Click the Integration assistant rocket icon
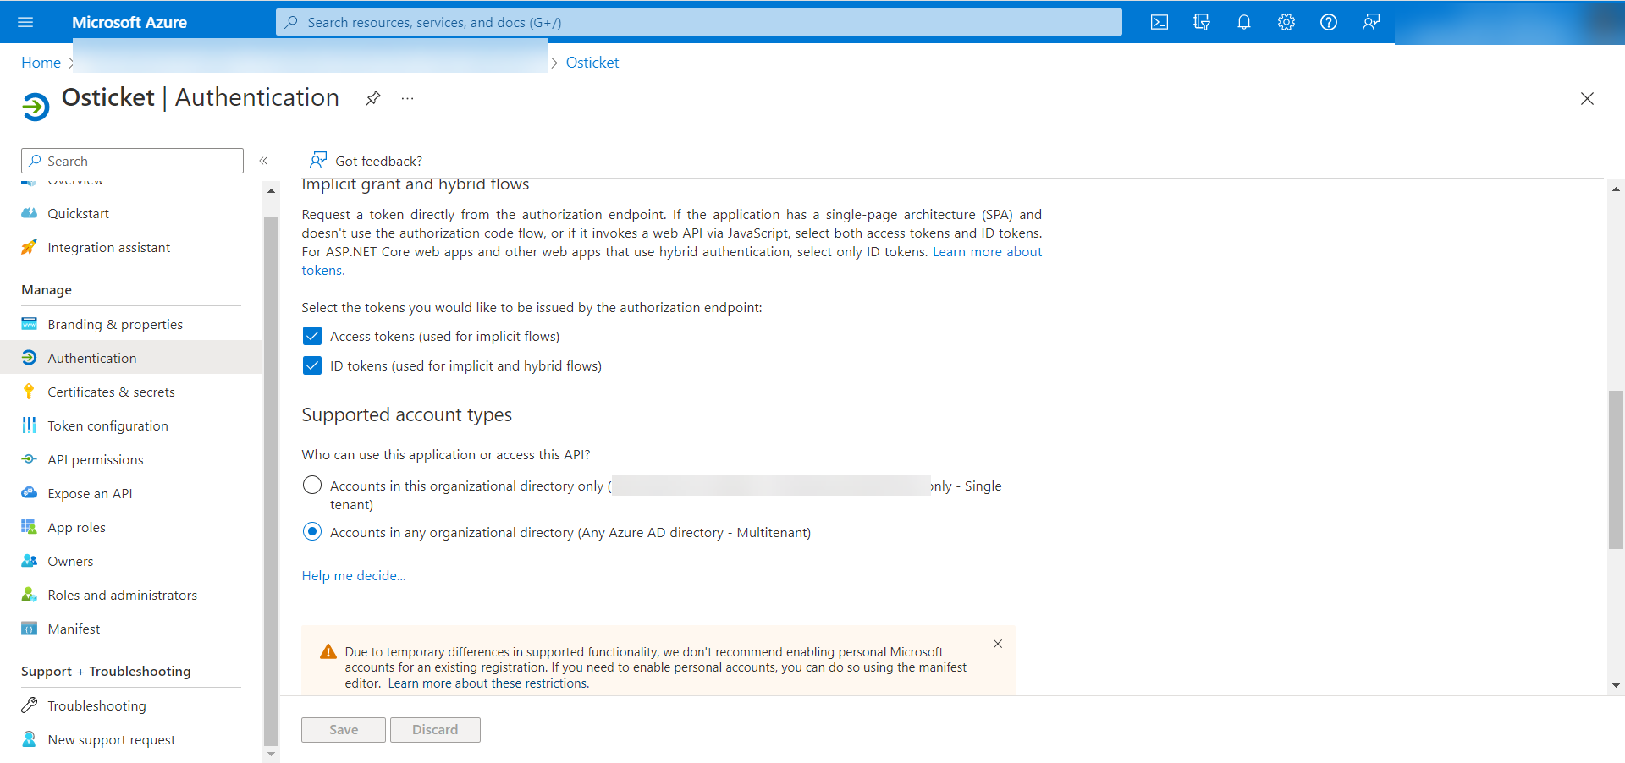1625x763 pixels. (30, 247)
